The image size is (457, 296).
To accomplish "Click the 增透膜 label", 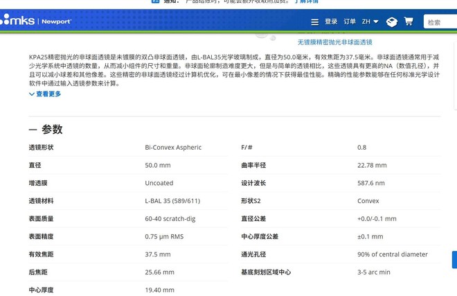I will (x=38, y=183).
